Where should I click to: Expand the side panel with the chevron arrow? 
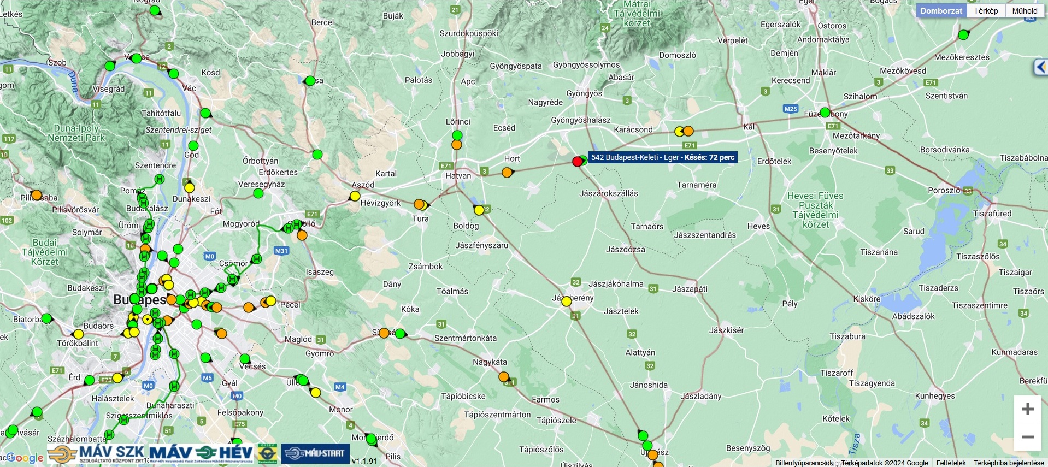coord(1041,68)
